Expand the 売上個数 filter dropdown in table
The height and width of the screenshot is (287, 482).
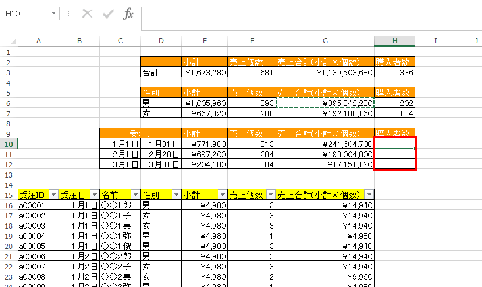270,195
